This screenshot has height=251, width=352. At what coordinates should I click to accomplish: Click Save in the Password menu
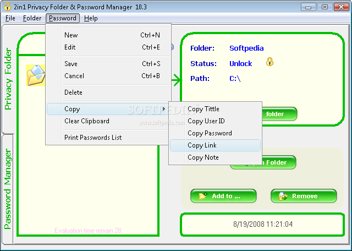pyautogui.click(x=109, y=64)
